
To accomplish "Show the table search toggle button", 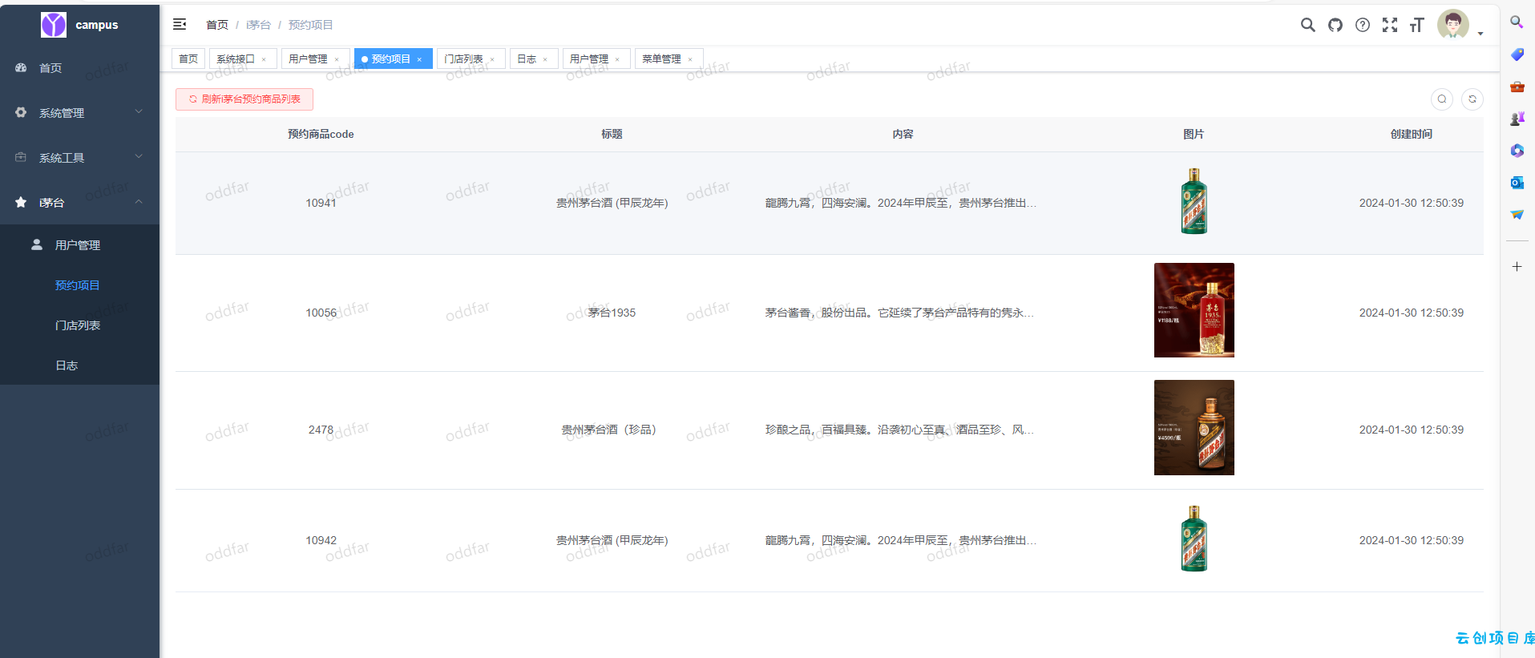I will click(1441, 99).
